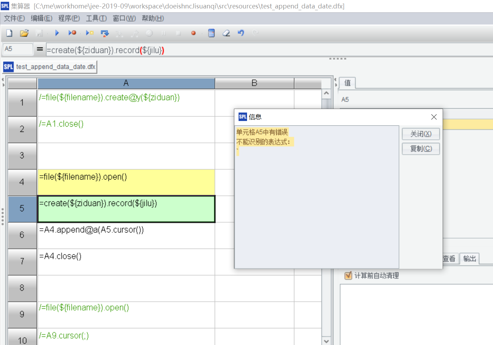Click the grid scrollbar up arrow
This screenshot has width=493, height=345.
pos(326,93)
